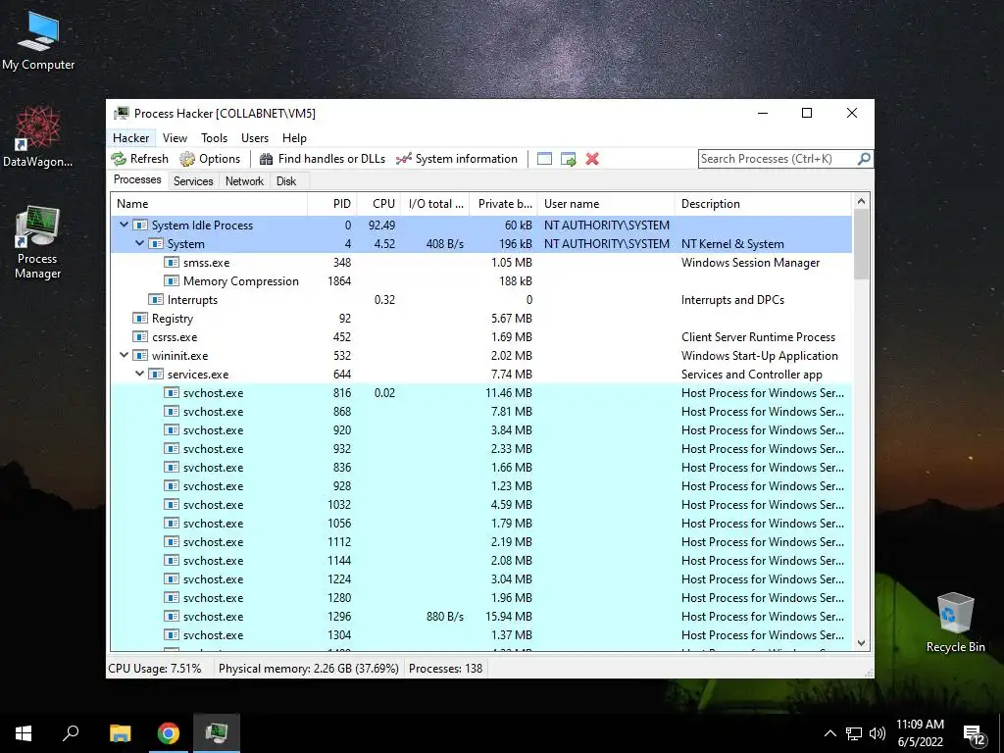1004x753 pixels.
Task: Click scrollbar up arrow
Action: (x=861, y=201)
